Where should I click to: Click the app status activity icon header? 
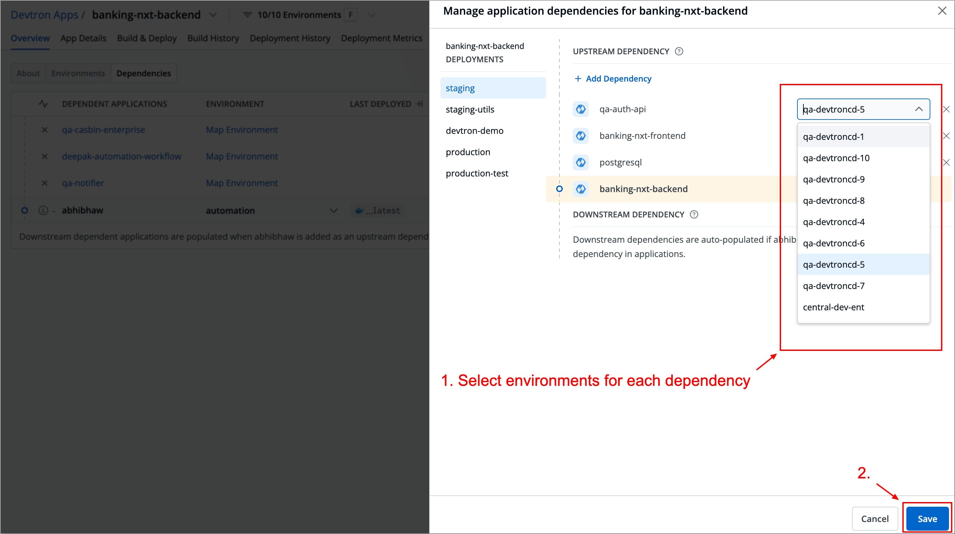pyautogui.click(x=43, y=104)
